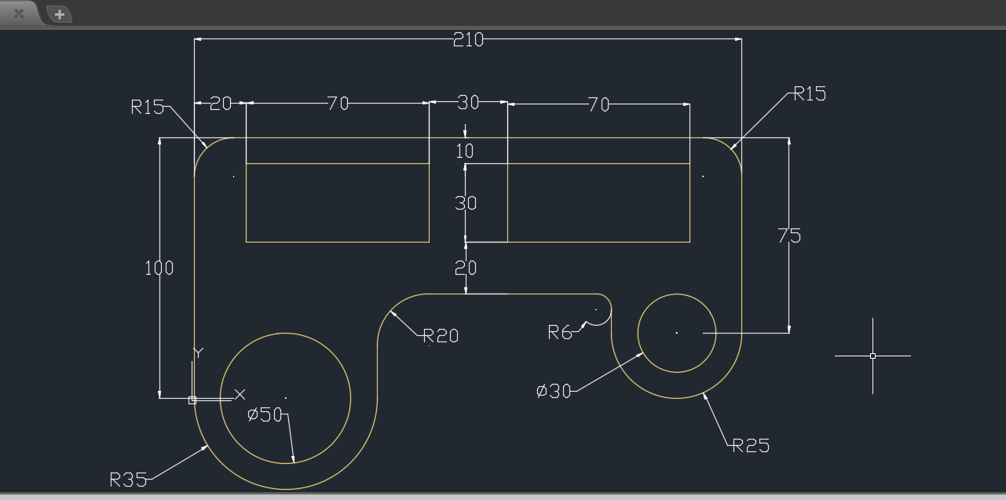Pick the R6 radius label
The image size is (1006, 500).
[560, 333]
